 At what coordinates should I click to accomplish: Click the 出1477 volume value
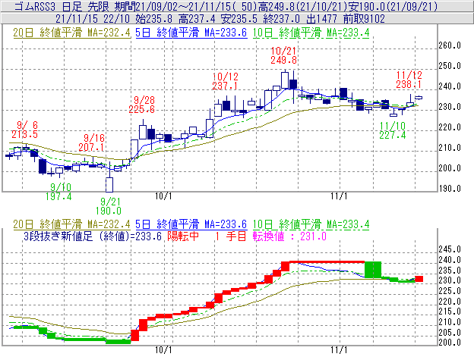[321, 19]
